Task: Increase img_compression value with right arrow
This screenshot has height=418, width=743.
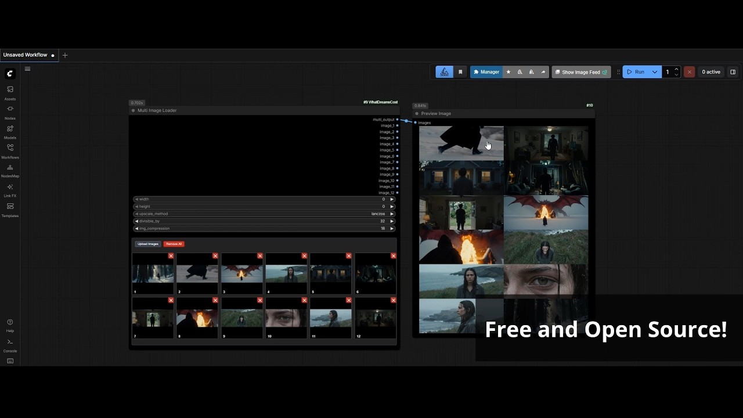Action: coord(392,228)
